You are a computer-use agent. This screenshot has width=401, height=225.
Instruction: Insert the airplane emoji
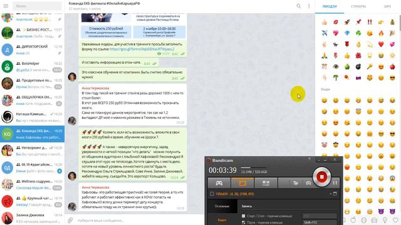pyautogui.click(x=325, y=33)
